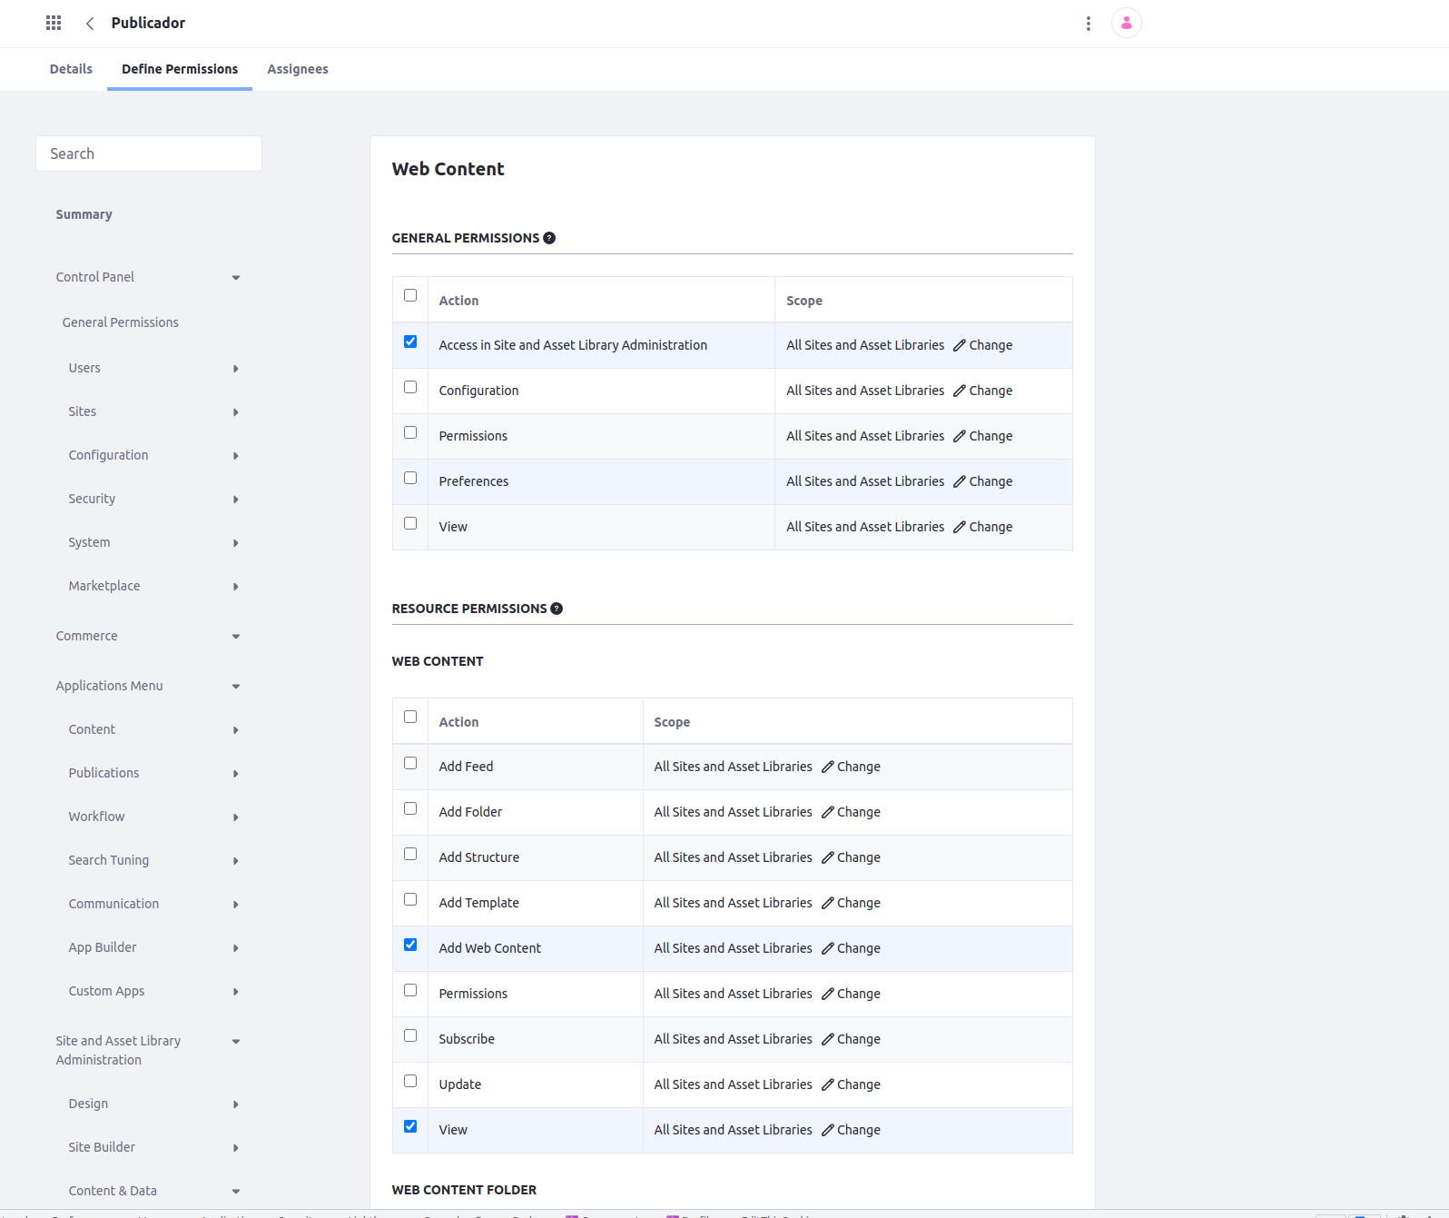Expand the Content submenu under Applications Menu
The width and height of the screenshot is (1449, 1218).
pyautogui.click(x=236, y=730)
